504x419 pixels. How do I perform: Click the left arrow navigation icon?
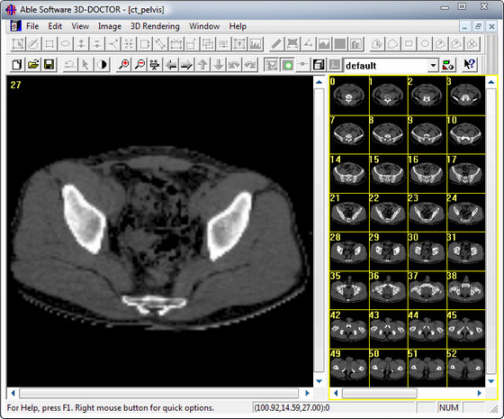171,65
